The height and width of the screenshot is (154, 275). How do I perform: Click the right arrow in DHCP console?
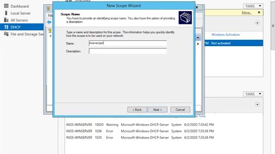click(198, 44)
